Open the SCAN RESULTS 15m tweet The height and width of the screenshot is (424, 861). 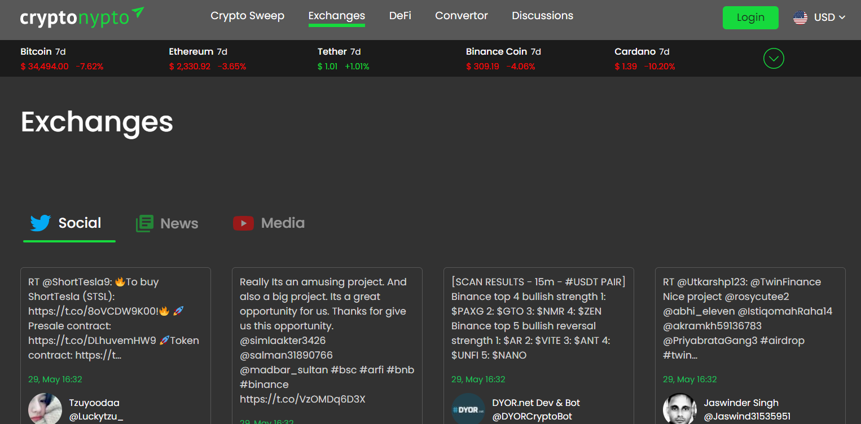click(538, 319)
